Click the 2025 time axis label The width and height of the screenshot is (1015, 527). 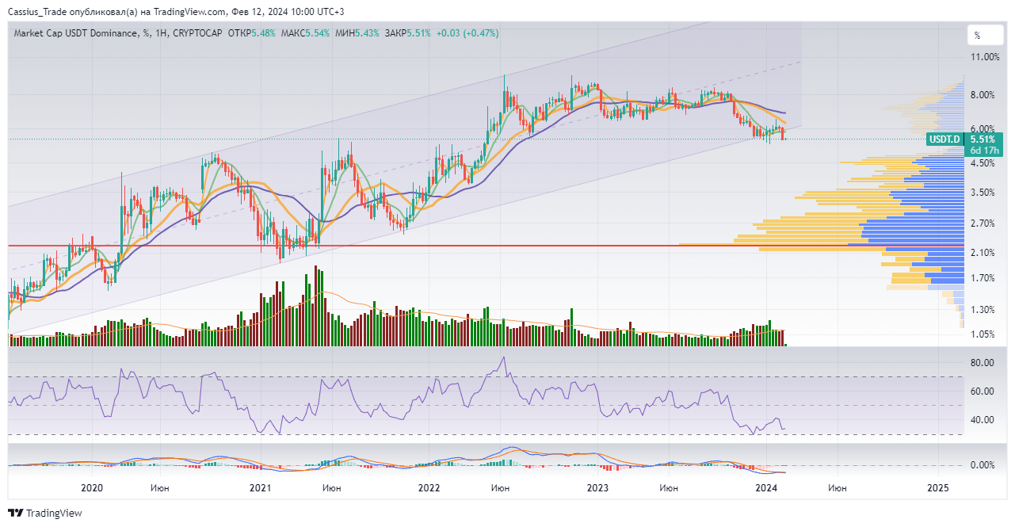point(938,487)
